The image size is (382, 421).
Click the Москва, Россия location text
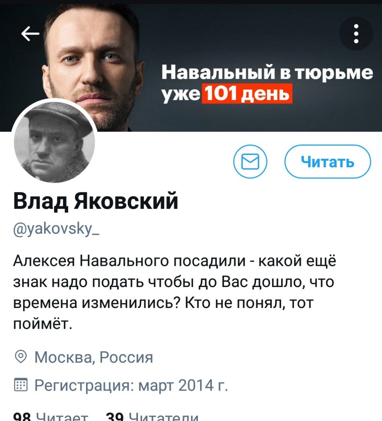pyautogui.click(x=94, y=357)
